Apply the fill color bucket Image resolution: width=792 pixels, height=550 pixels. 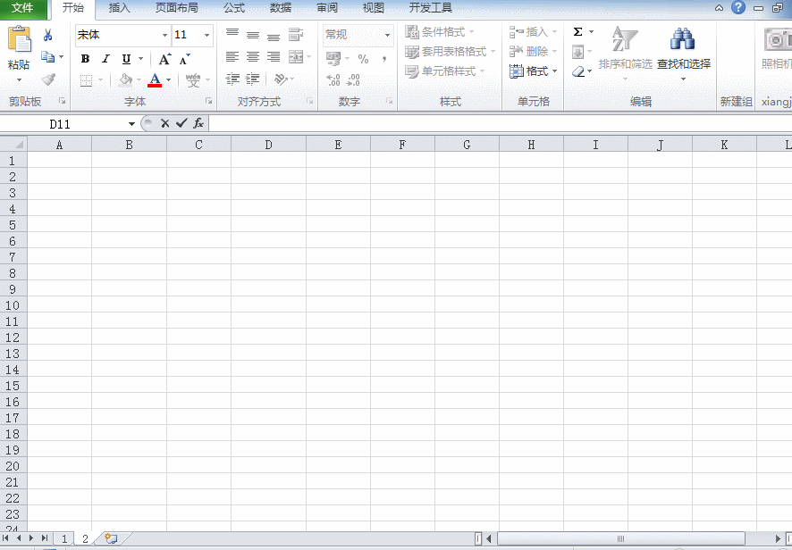[x=125, y=79]
